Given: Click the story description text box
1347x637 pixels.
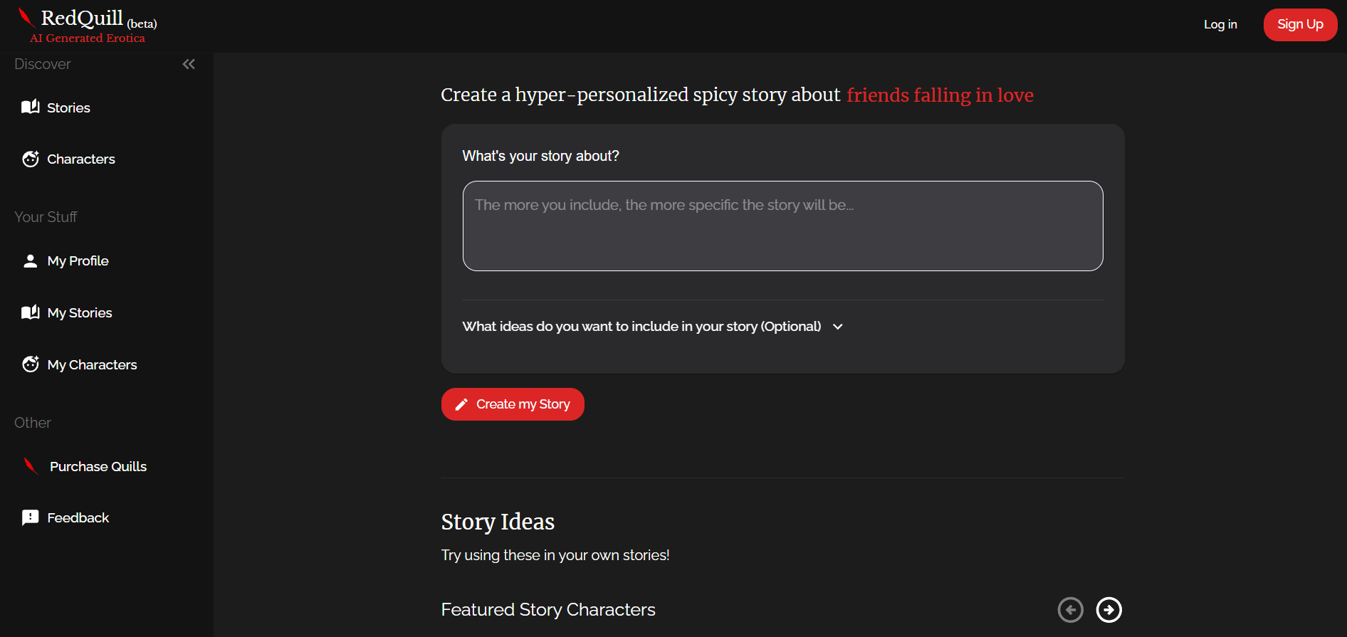Looking at the screenshot, I should click(x=782, y=226).
